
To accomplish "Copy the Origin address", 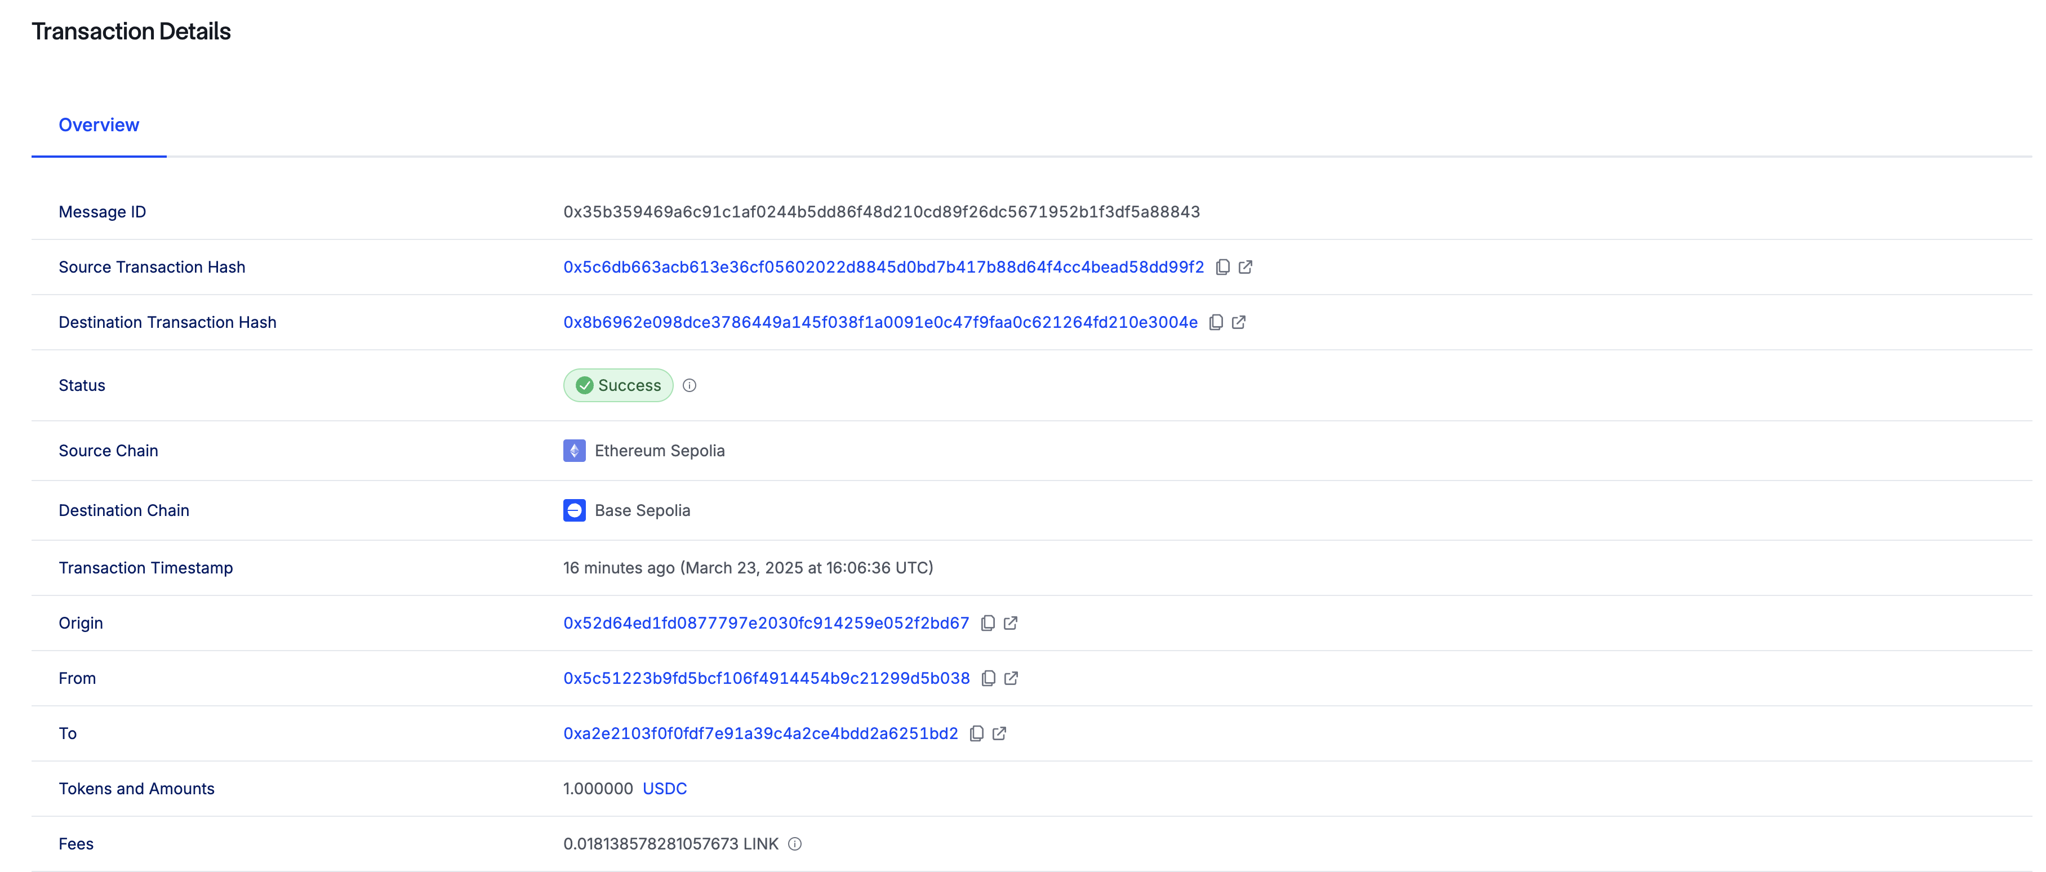I will pyautogui.click(x=988, y=624).
